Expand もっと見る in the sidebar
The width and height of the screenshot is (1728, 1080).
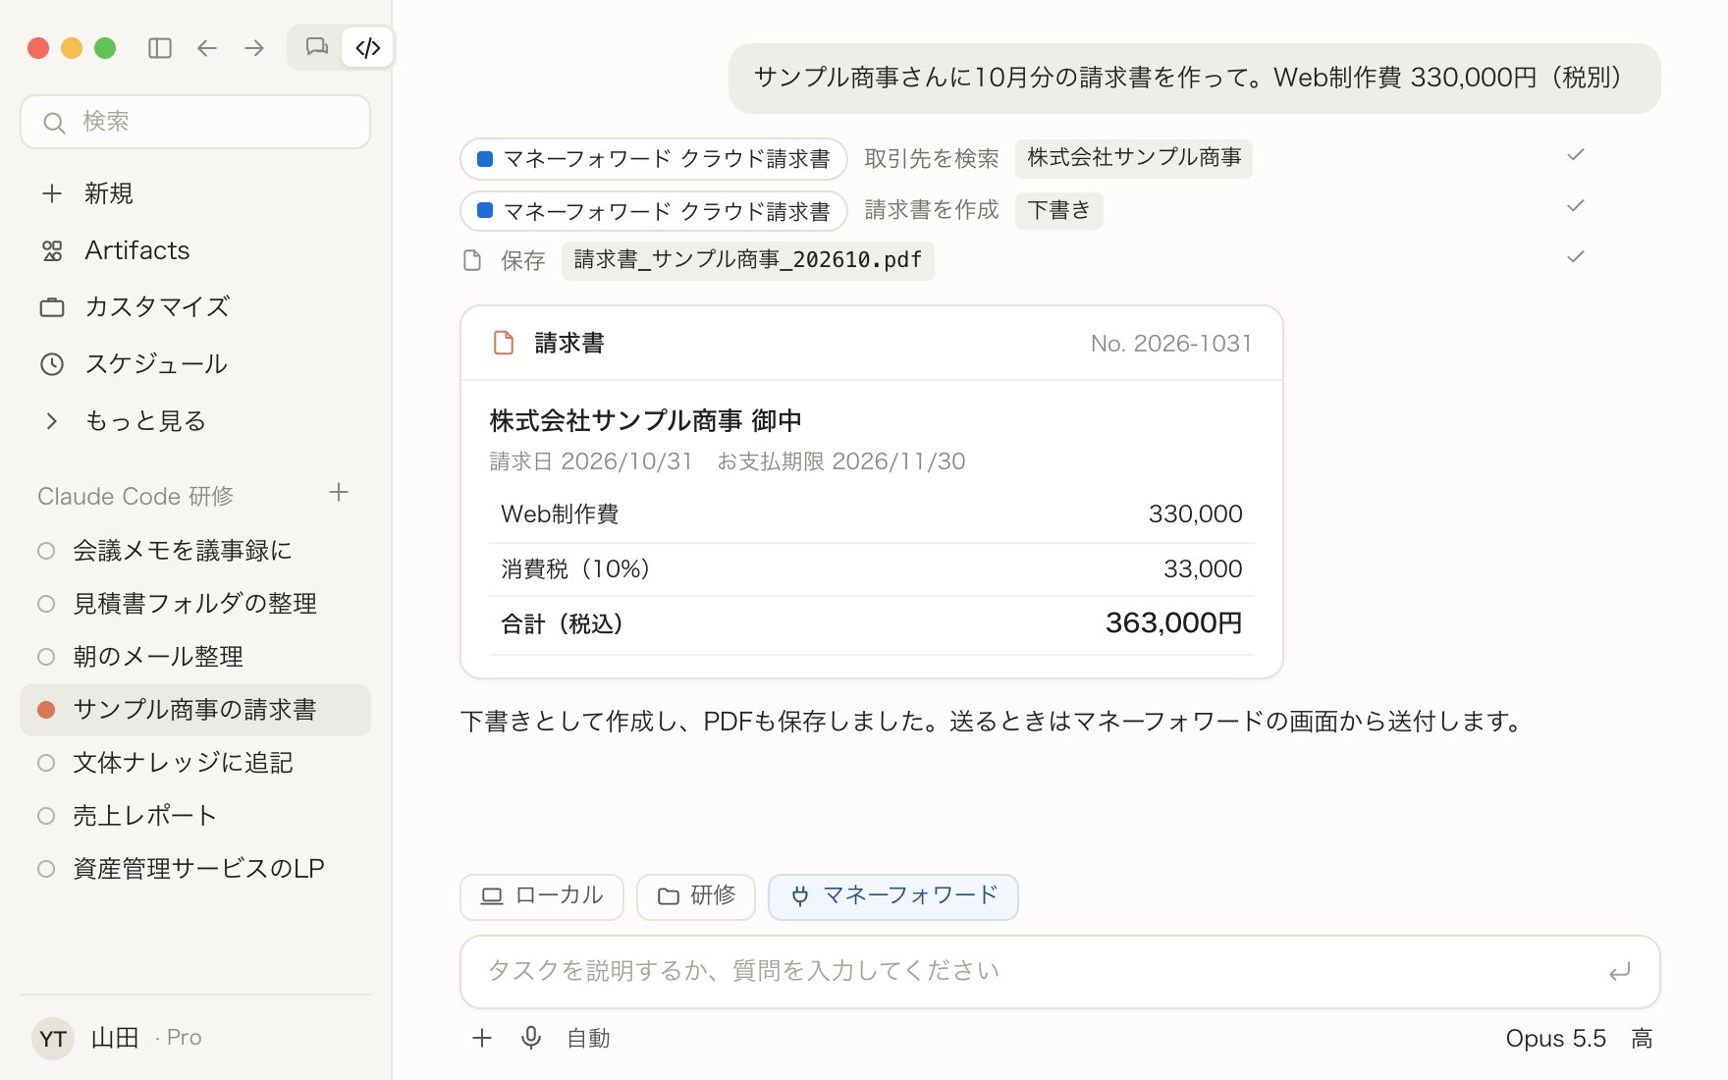(x=195, y=421)
